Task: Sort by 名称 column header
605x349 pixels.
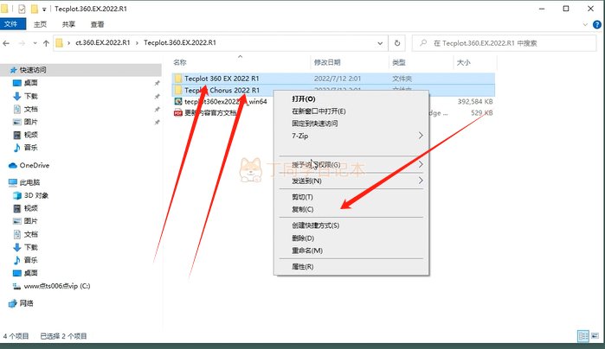Action: (x=180, y=62)
